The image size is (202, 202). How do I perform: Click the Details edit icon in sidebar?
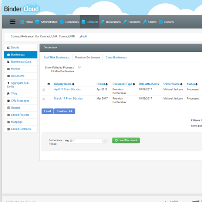click(9, 48)
